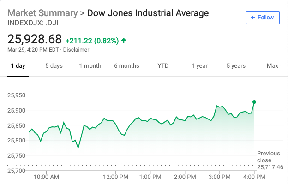288x184 pixels.
Task: Open the Market Summary breadcrumb link
Action: click(42, 13)
